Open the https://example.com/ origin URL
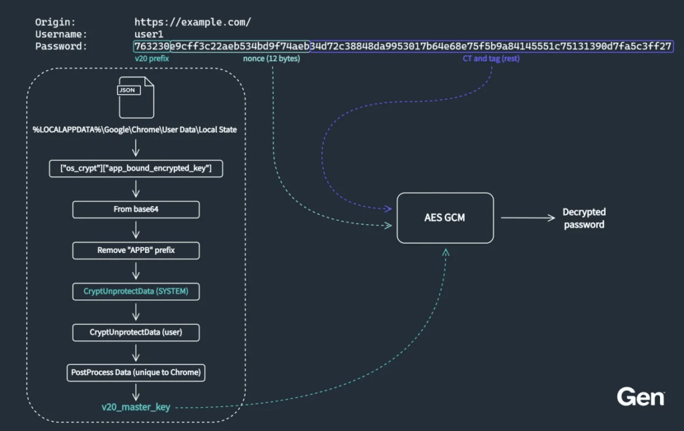The image size is (684, 431). click(x=192, y=22)
